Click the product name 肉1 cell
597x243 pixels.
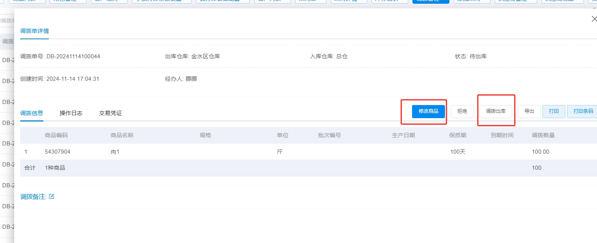tap(115, 152)
